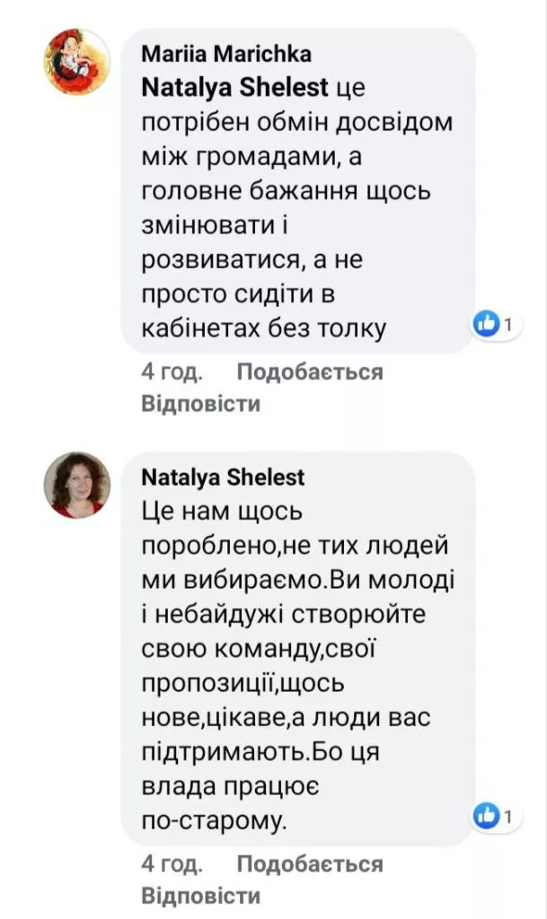The height and width of the screenshot is (919, 547).
Task: Click the phrase 'кабінетах без толку'
Action: 264,329
